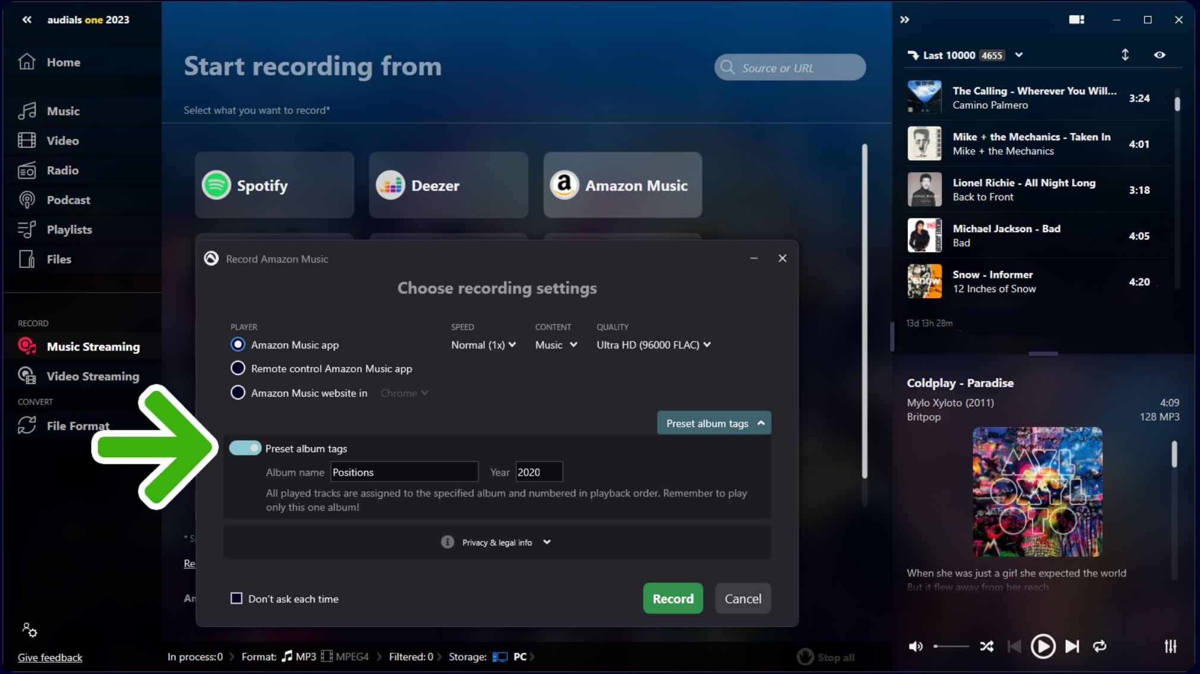Click the Music Streaming record icon
The height and width of the screenshot is (674, 1200).
tap(27, 346)
